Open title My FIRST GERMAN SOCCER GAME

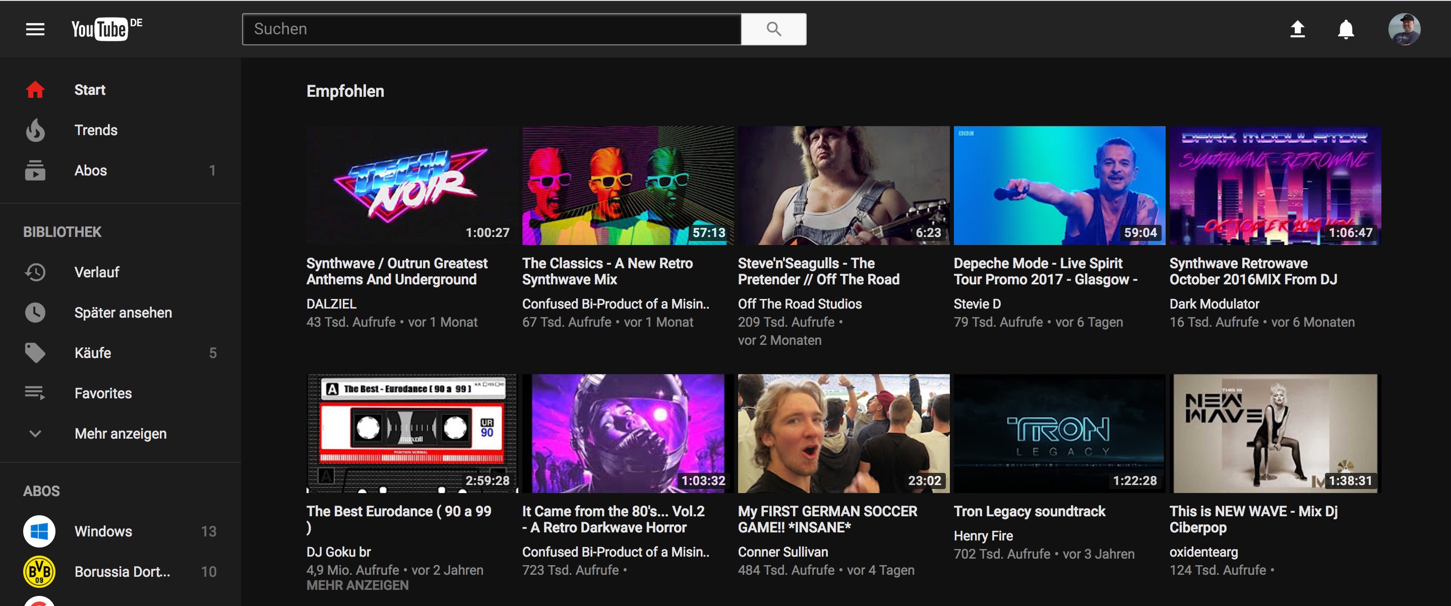(x=827, y=519)
